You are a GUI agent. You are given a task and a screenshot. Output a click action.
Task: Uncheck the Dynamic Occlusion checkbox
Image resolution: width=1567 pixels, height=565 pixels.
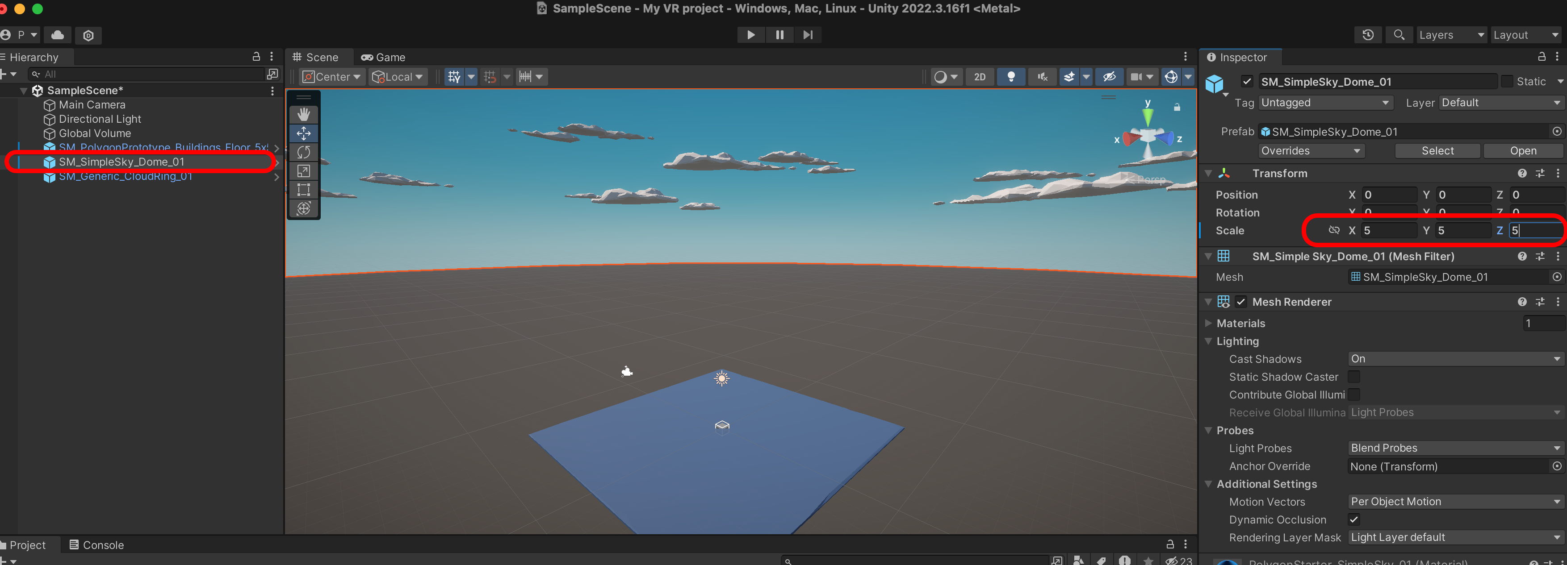click(x=1353, y=519)
